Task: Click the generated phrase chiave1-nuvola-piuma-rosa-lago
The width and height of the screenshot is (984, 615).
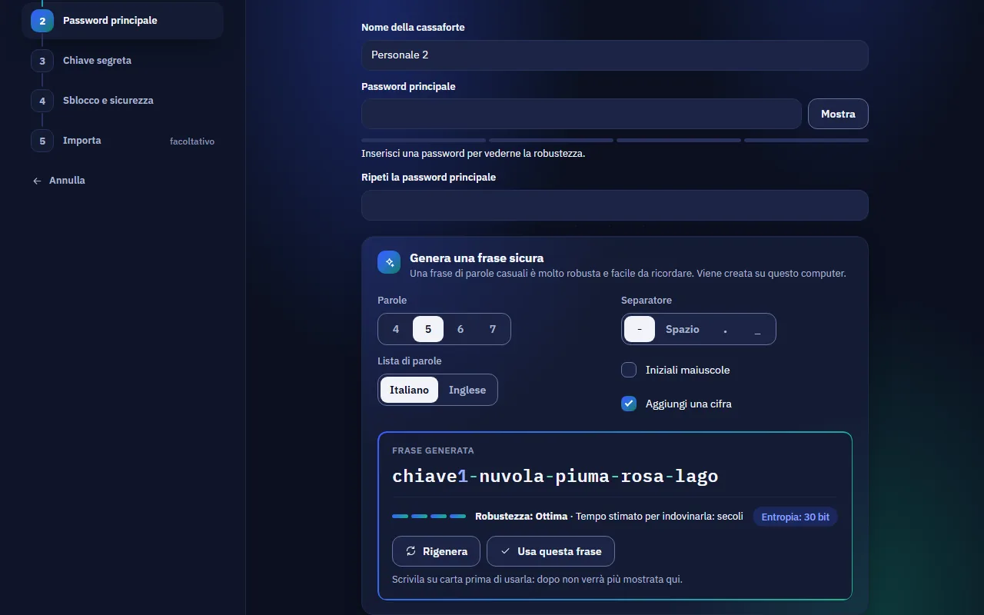Action: (555, 476)
